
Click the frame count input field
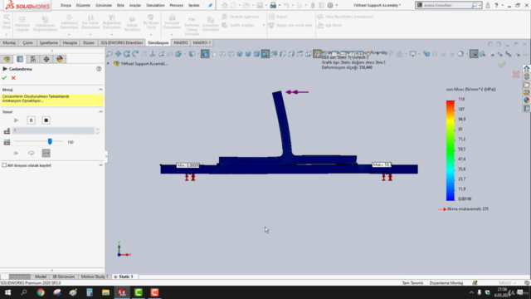[53, 130]
